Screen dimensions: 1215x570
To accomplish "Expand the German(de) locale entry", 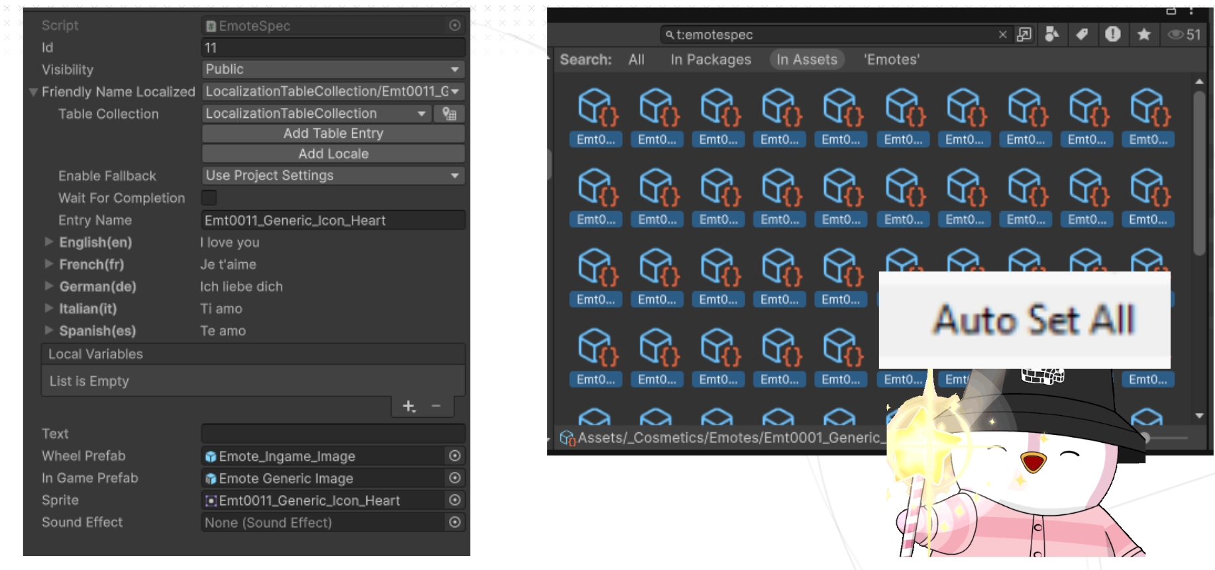I will 49,286.
